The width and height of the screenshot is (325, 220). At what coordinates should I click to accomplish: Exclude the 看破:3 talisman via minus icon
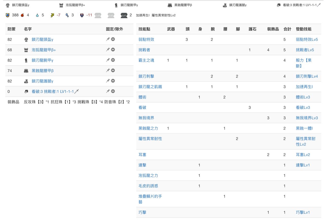113,91
